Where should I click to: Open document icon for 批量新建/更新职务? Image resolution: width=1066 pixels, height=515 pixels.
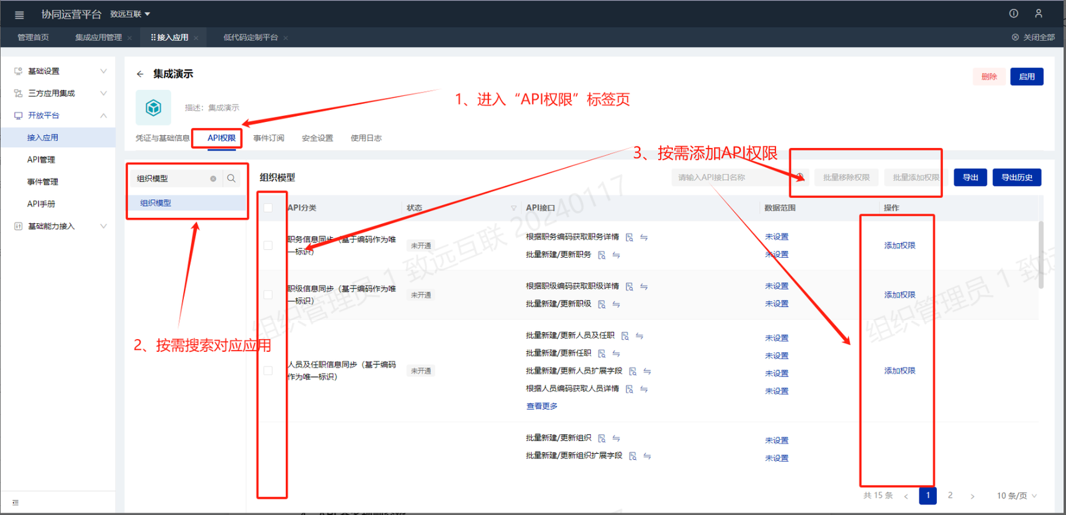pos(602,255)
